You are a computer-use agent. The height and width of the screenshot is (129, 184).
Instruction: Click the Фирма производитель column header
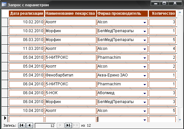[122, 13]
